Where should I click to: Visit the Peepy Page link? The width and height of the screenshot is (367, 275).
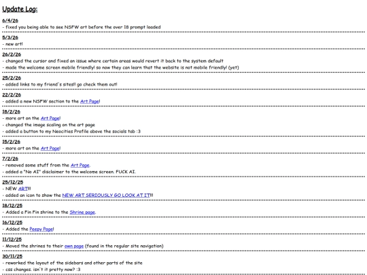point(41,229)
